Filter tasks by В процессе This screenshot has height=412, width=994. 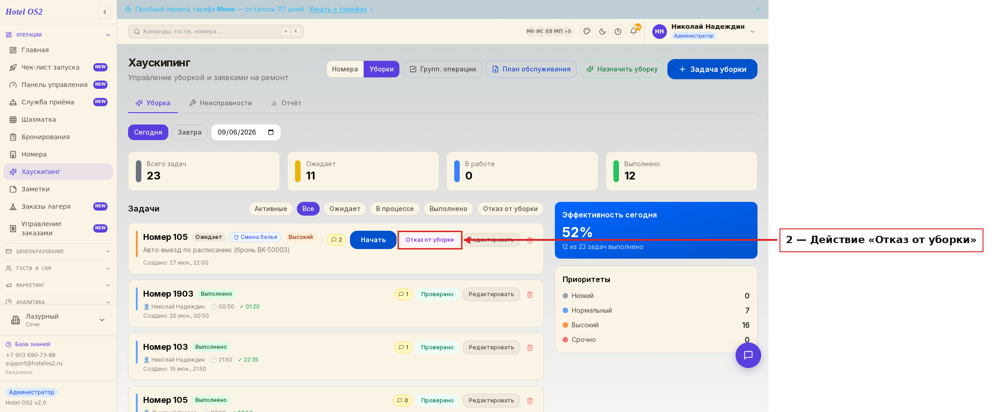point(395,209)
